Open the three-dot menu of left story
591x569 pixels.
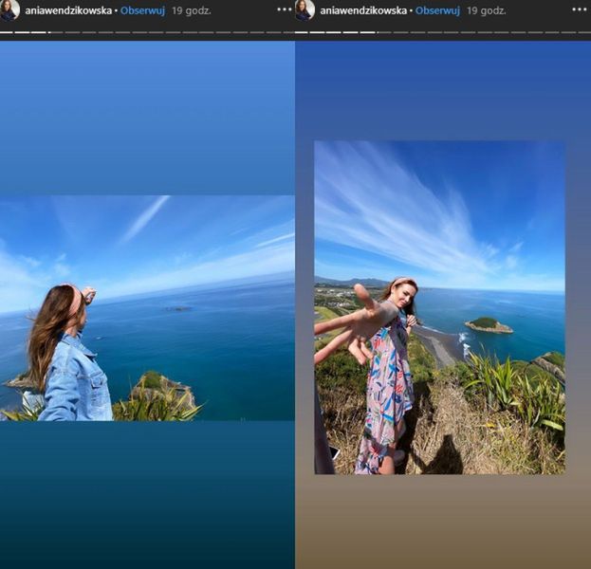coord(285,9)
